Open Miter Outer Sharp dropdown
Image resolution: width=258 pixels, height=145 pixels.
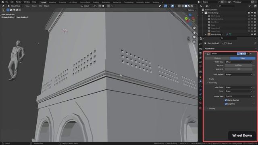point(238,87)
